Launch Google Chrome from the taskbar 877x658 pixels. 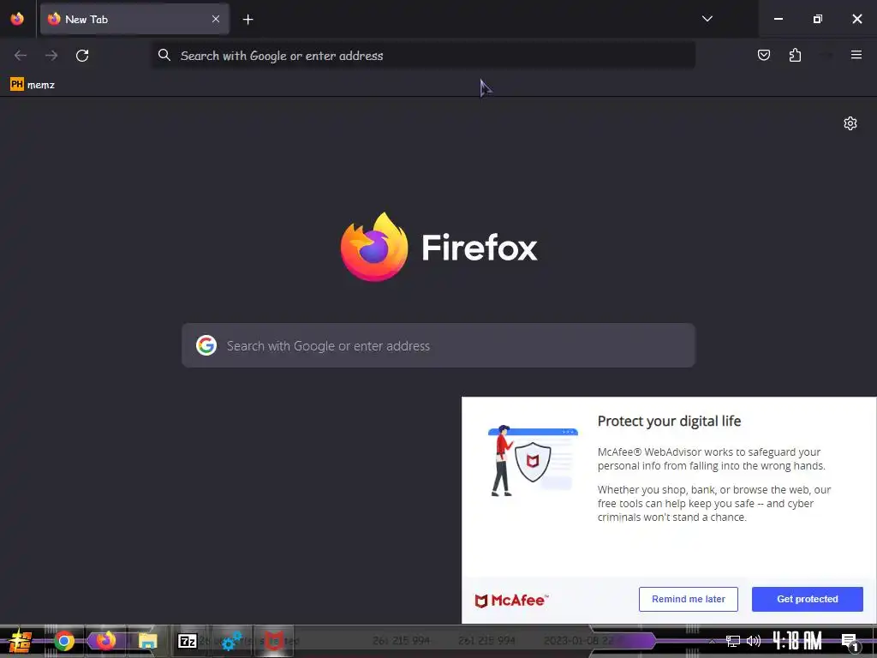pyautogui.click(x=64, y=641)
